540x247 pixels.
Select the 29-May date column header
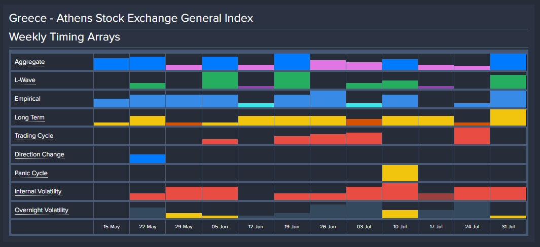[x=184, y=227]
